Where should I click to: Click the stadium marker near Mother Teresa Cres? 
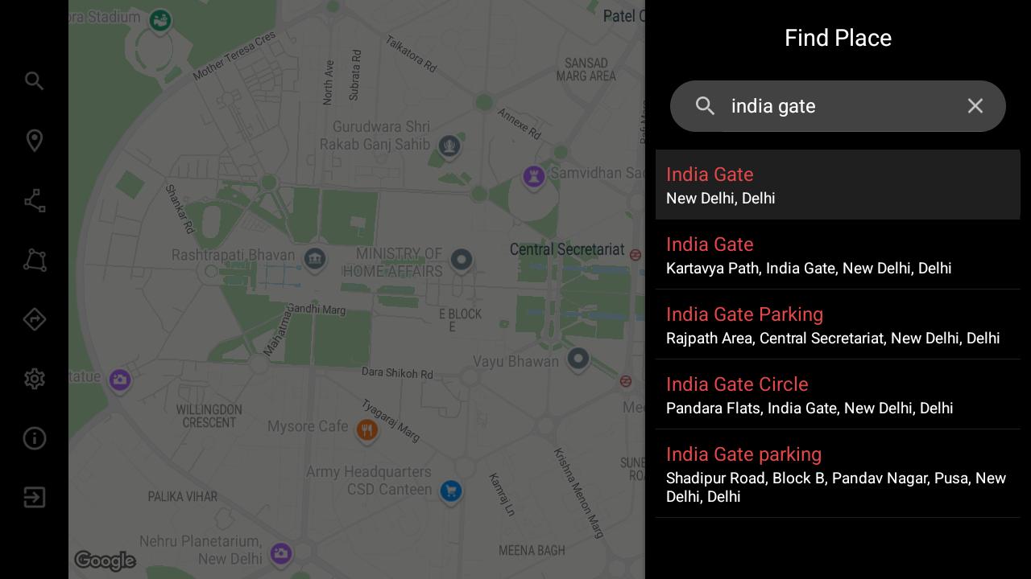click(159, 21)
